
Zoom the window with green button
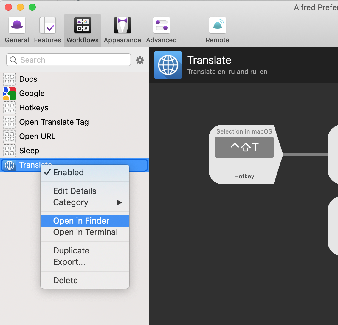coord(32,7)
